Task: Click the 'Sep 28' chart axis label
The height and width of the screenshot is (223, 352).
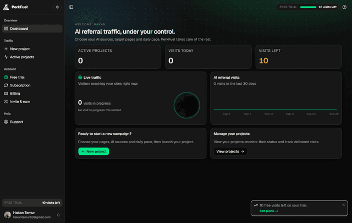Action: pyautogui.click(x=334, y=114)
